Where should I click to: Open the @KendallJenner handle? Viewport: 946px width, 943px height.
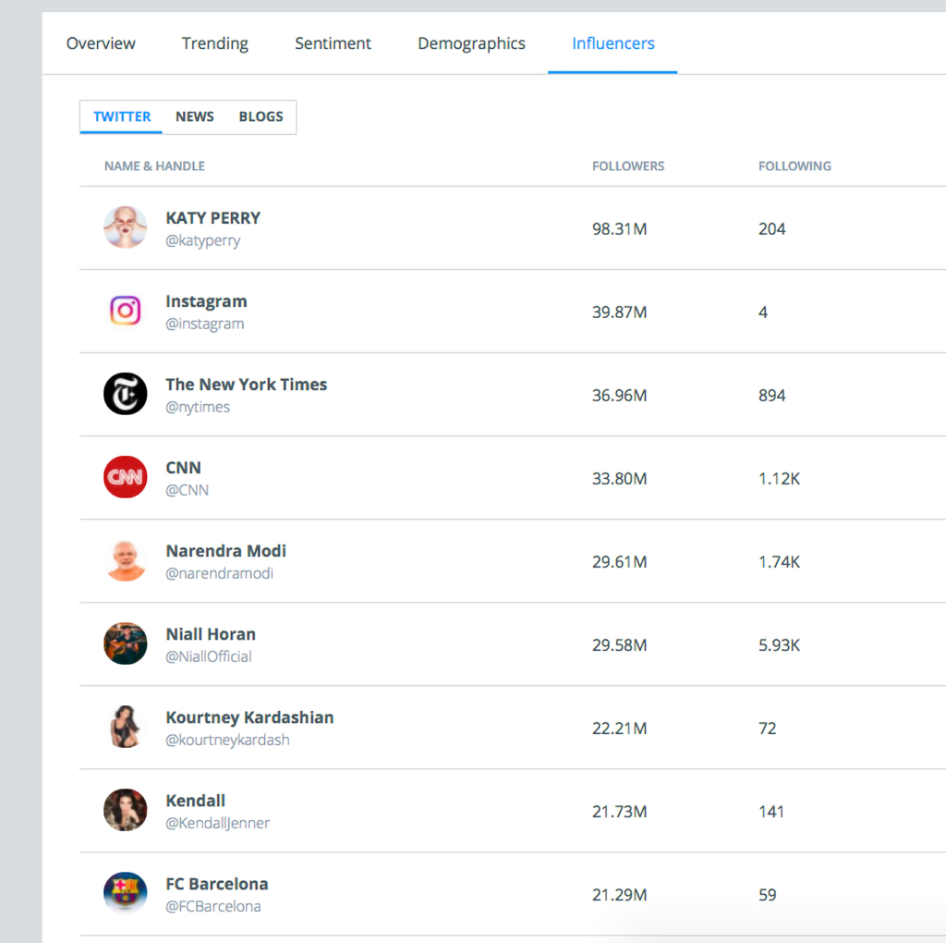[x=217, y=824]
